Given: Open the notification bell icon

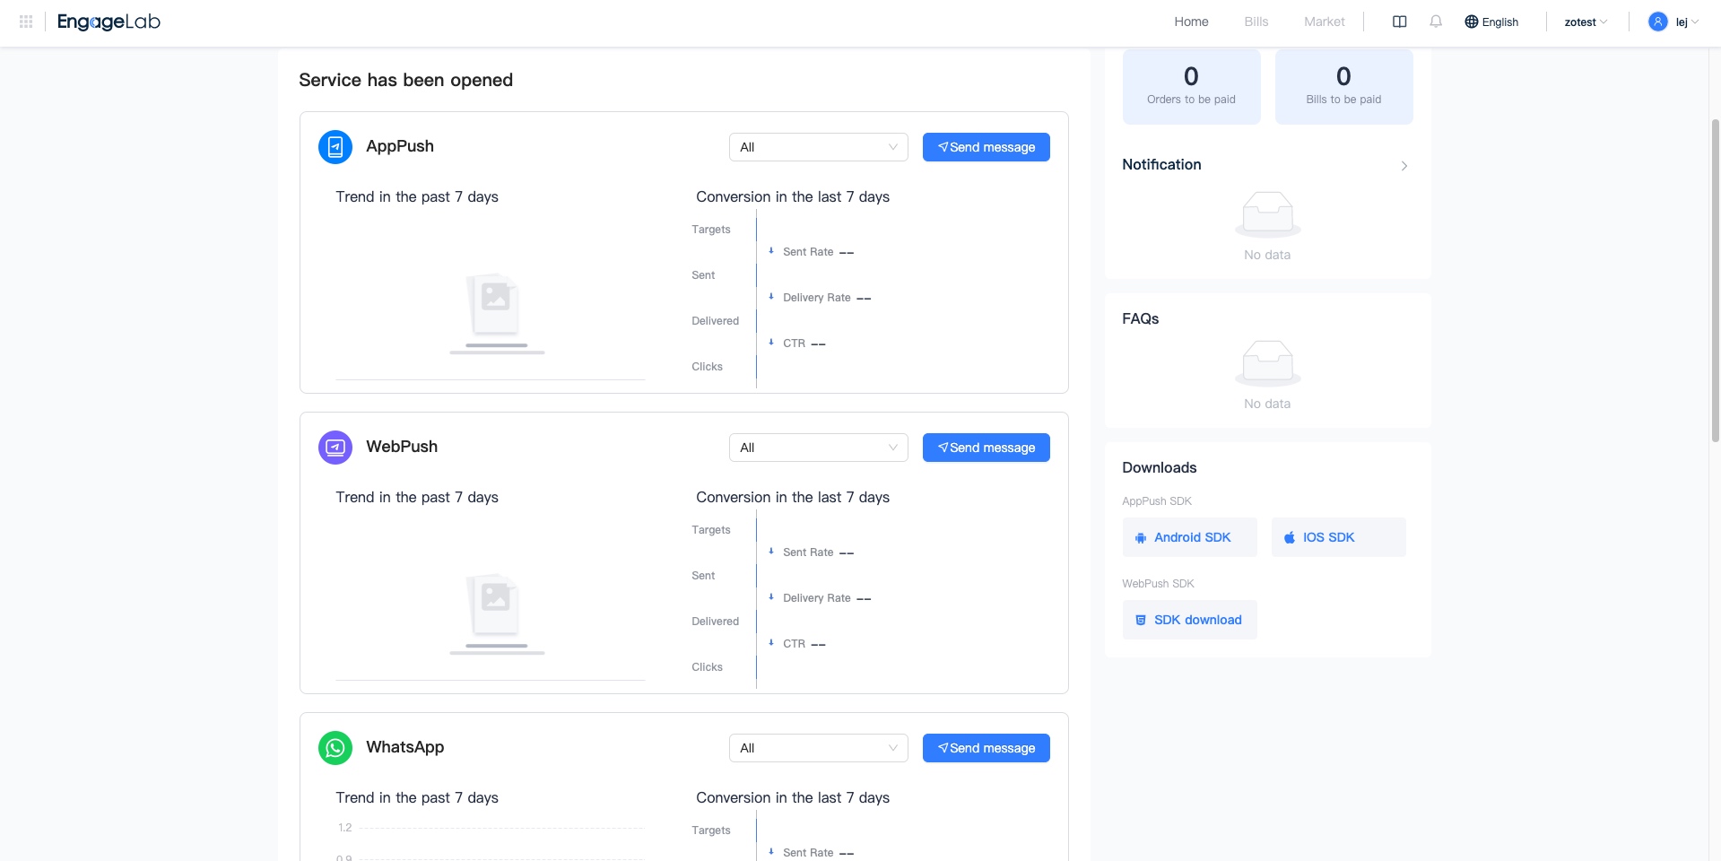Looking at the screenshot, I should (1436, 22).
